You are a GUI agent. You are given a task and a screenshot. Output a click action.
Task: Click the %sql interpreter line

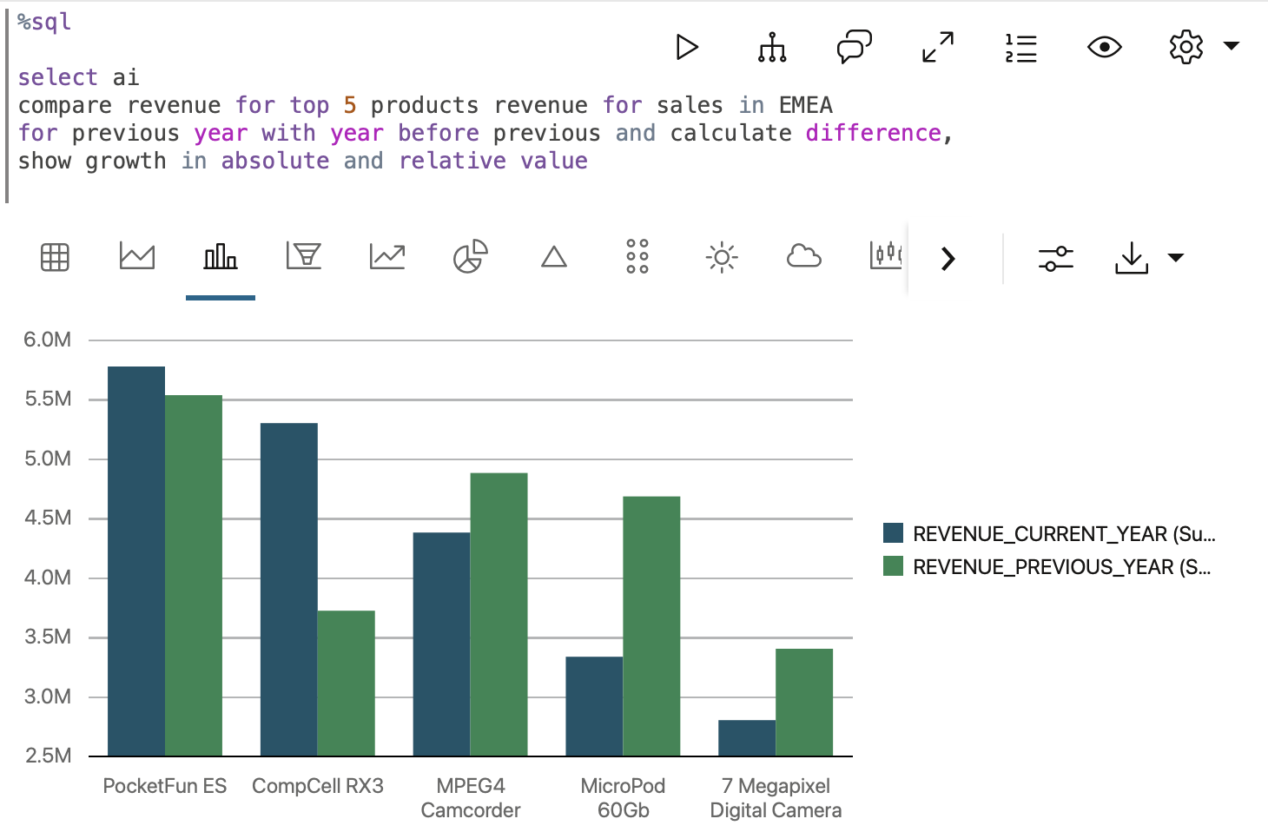[x=44, y=22]
